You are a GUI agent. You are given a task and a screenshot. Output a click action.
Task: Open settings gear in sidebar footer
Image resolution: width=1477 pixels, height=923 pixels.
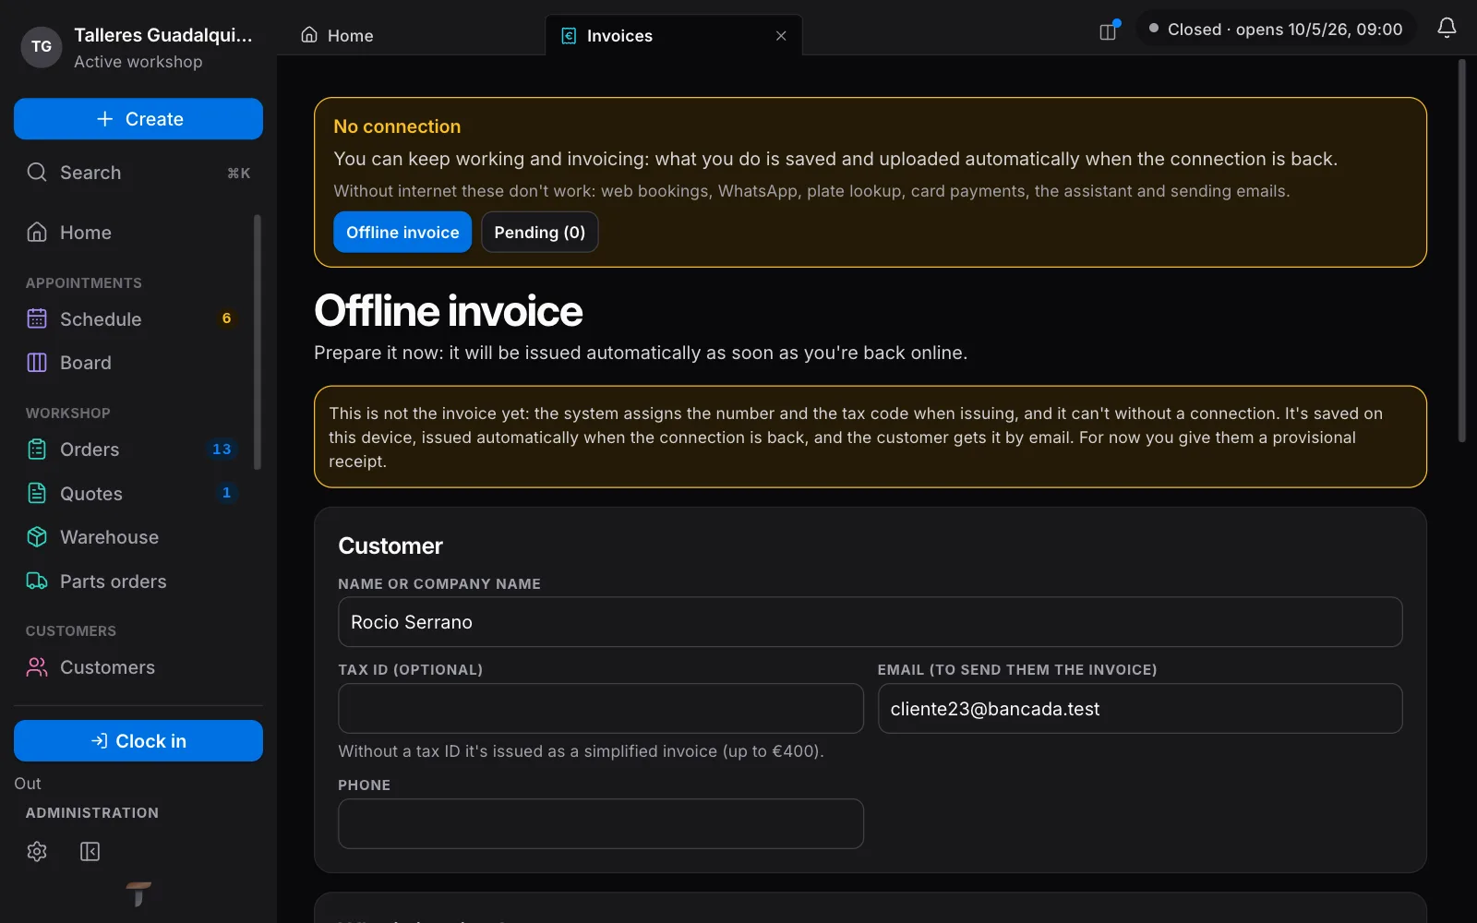tap(37, 851)
